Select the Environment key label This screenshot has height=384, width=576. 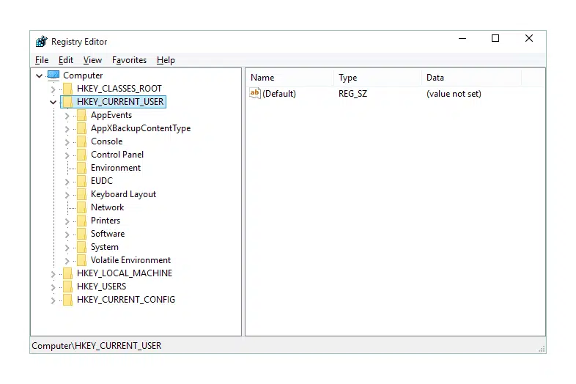pos(116,168)
